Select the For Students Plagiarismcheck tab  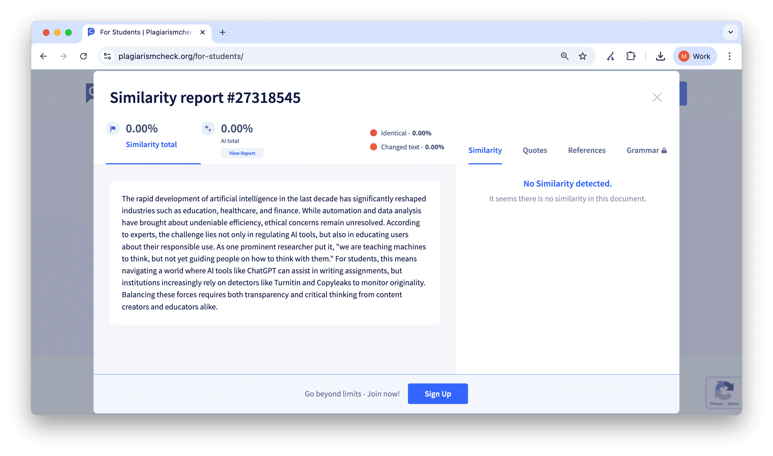(147, 32)
